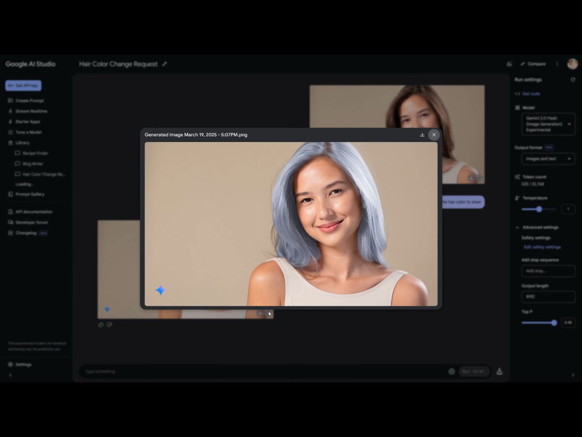
Task: Click the Token count label
Action: 534,177
